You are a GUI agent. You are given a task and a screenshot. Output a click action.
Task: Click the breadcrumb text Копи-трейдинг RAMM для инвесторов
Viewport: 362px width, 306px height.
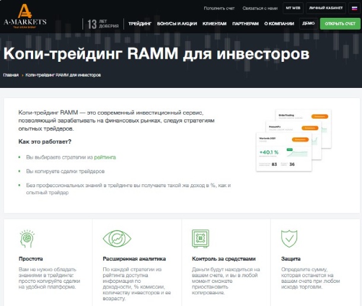63,75
